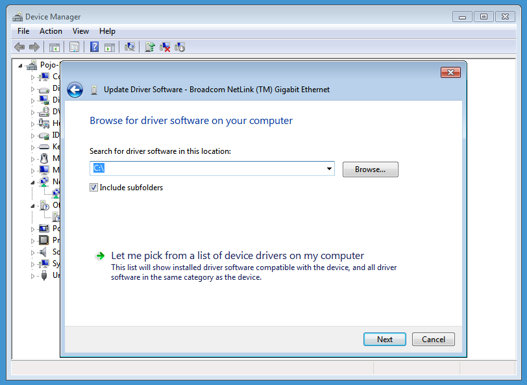The width and height of the screenshot is (527, 385).
Task: Cancel the Update Driver Software wizard
Action: 434,340
